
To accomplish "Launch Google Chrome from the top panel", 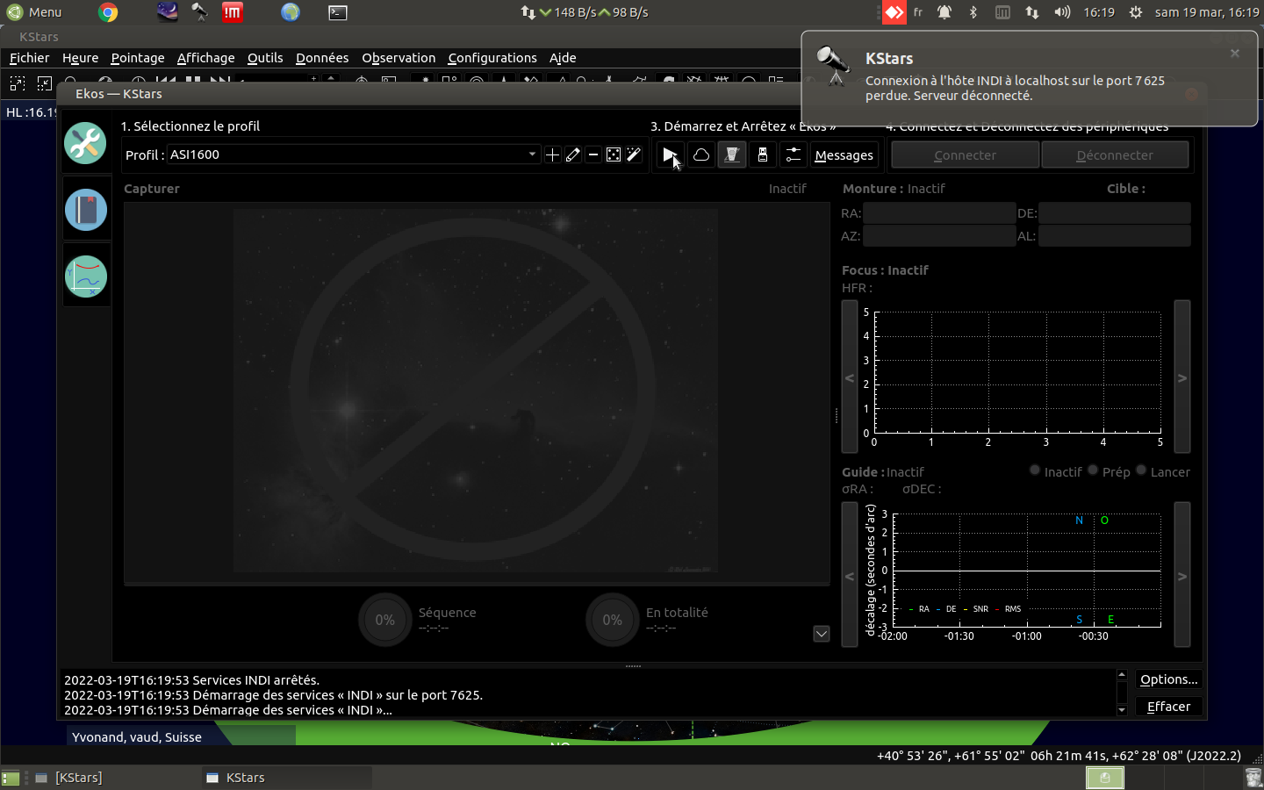I will pos(108,12).
